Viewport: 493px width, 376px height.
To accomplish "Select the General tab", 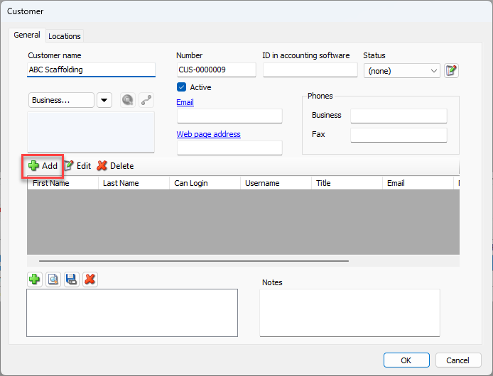I will point(27,35).
